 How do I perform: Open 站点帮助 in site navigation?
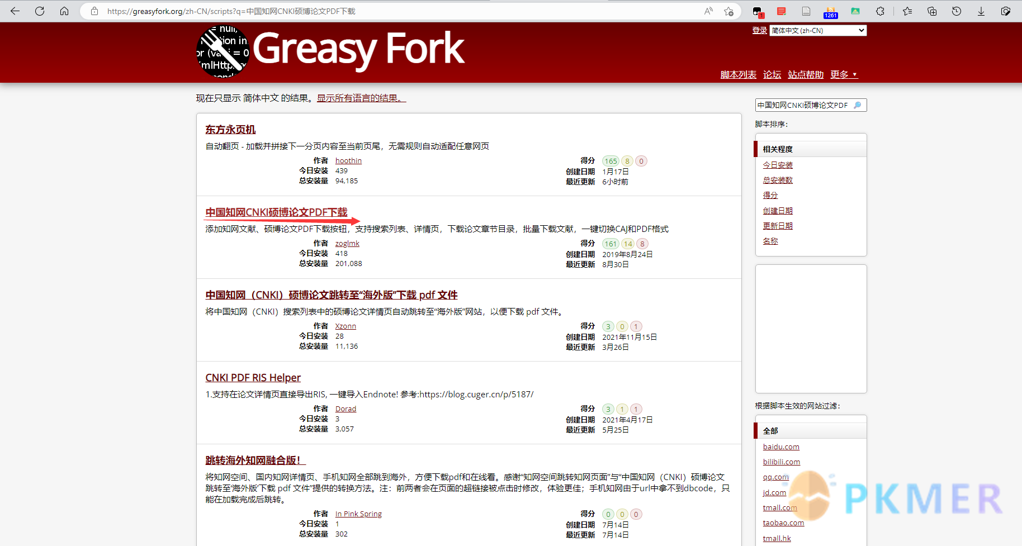[806, 74]
